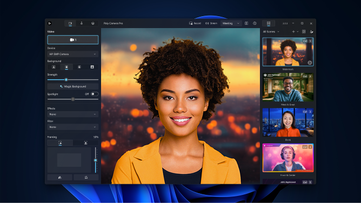Image resolution: width=361 pixels, height=203 pixels.
Task: Click the Record button
Action: [x=195, y=23]
